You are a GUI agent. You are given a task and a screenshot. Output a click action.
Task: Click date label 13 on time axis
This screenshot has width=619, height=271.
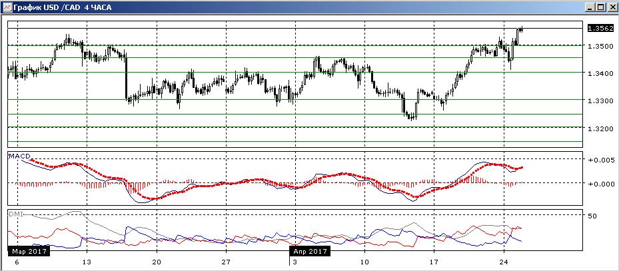87,262
